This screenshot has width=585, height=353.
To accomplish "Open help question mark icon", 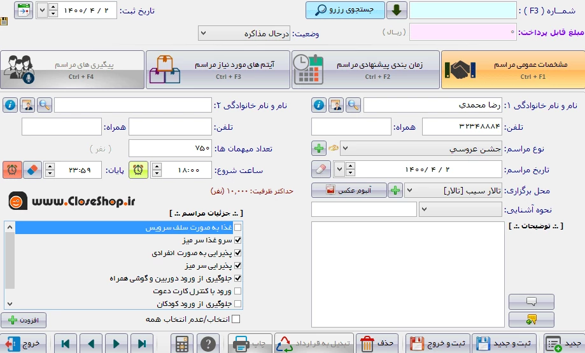I will (208, 343).
